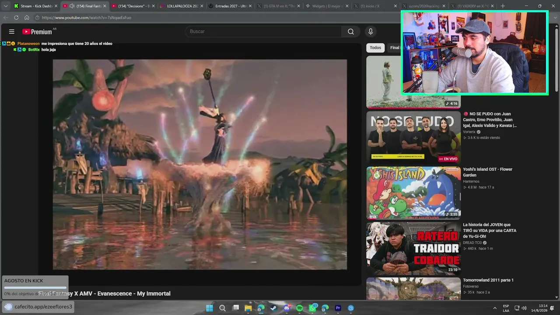This screenshot has width=560, height=315.
Task: Open RATERO TRAIDOR COBARDE video thumbnail
Action: pyautogui.click(x=413, y=248)
